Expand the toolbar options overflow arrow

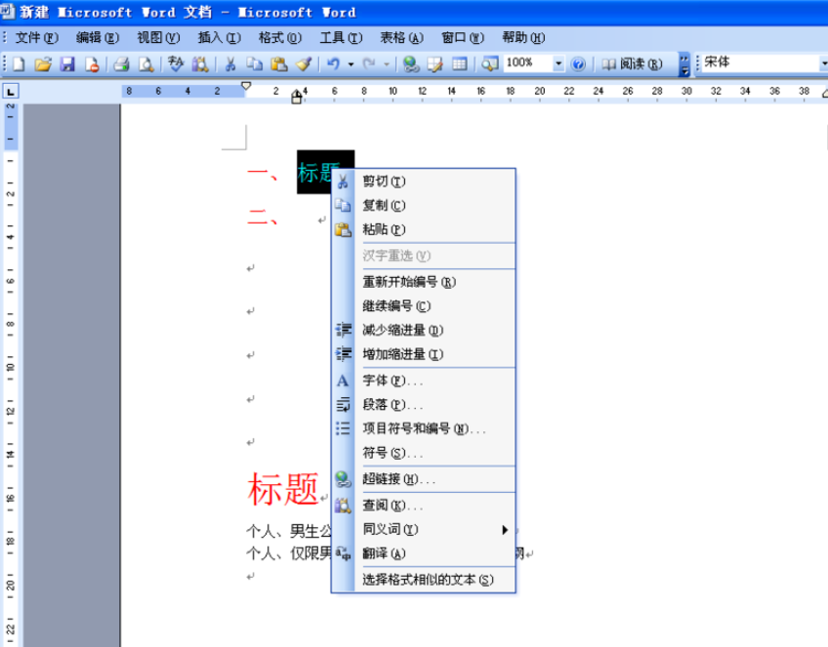[x=683, y=65]
